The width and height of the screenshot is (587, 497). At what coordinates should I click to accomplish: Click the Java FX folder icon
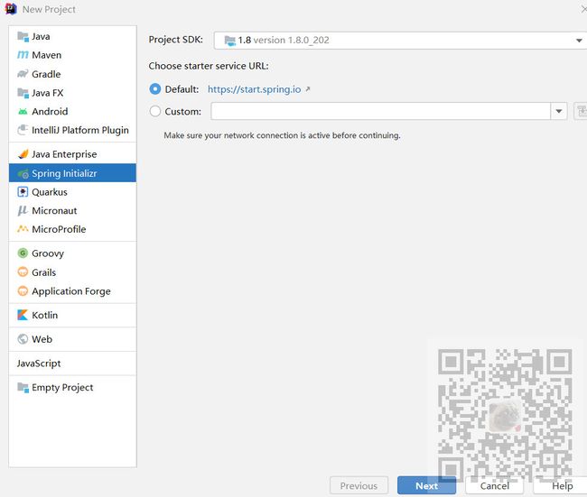[x=23, y=93]
